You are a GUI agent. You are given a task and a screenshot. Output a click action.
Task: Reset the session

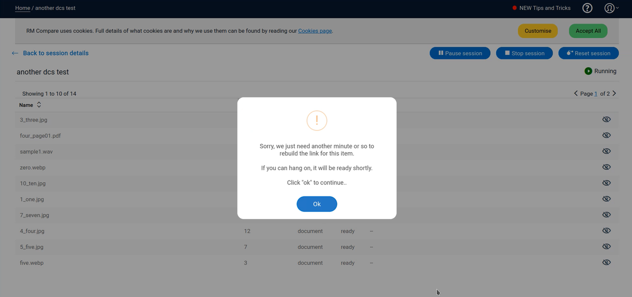point(588,53)
